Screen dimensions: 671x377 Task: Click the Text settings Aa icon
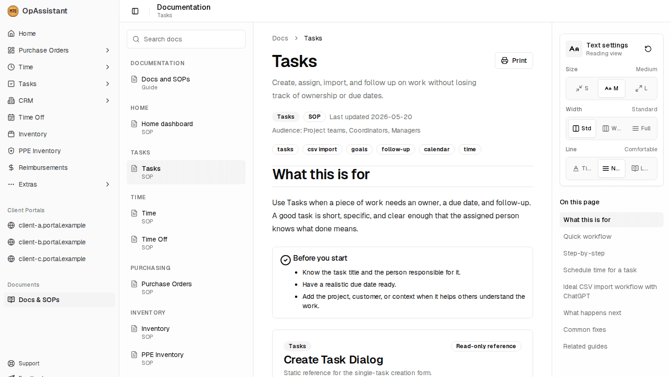[574, 49]
